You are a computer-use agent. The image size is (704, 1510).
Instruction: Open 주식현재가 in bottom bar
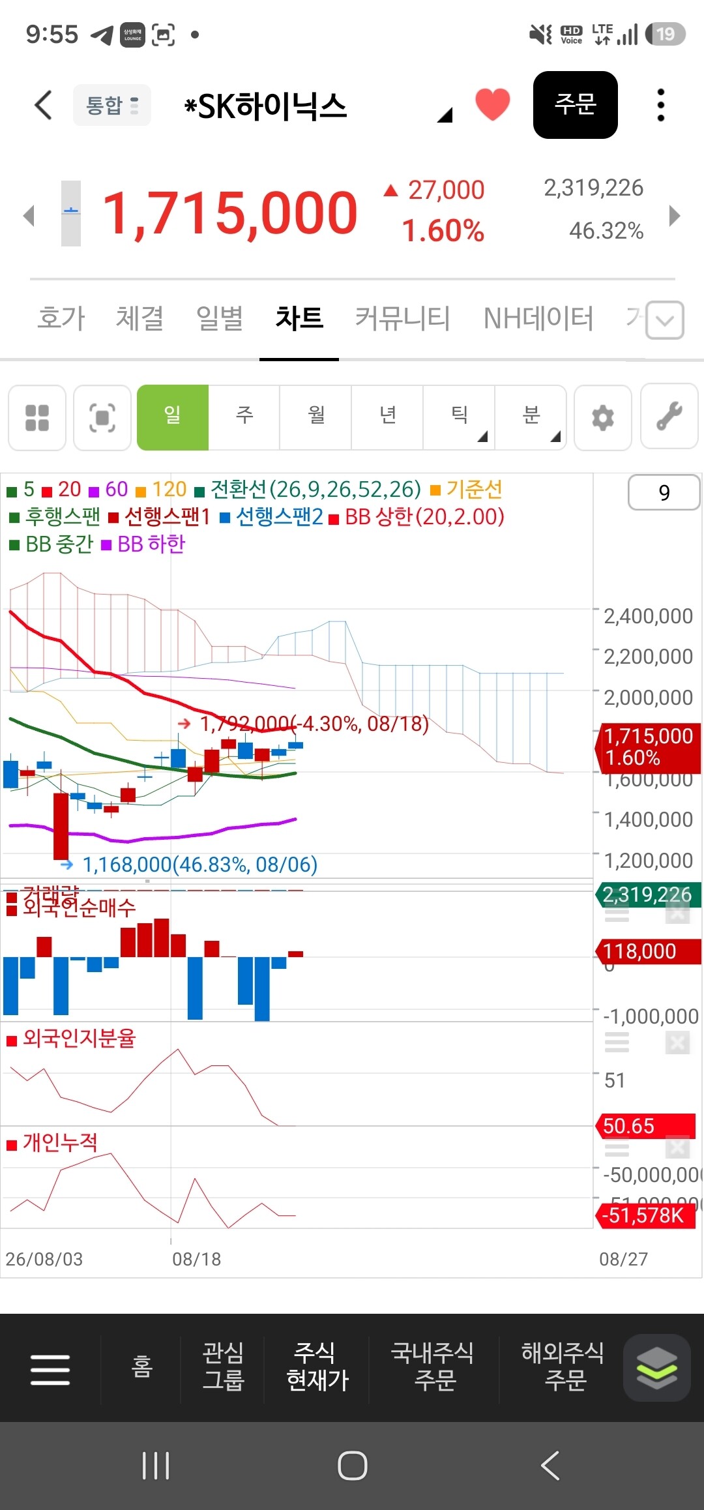tap(317, 1367)
